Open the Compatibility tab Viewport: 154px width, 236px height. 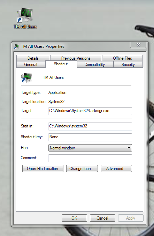coord(95,65)
